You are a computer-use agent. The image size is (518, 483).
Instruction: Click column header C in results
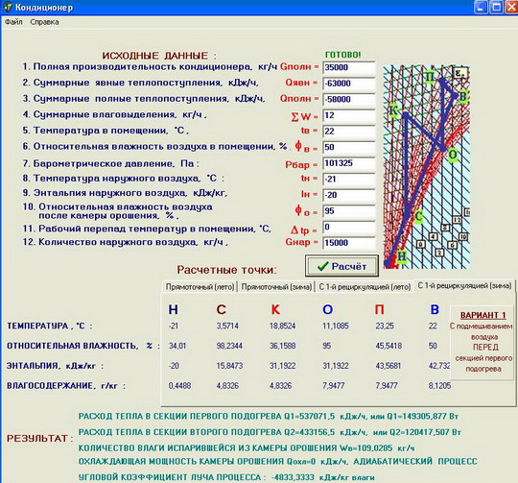coord(221,309)
